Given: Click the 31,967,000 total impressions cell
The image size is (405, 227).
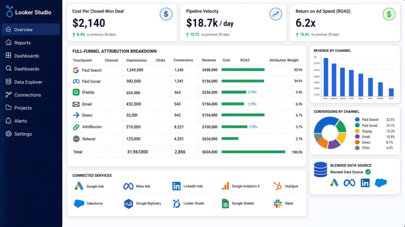Looking at the screenshot, I should tap(137, 152).
